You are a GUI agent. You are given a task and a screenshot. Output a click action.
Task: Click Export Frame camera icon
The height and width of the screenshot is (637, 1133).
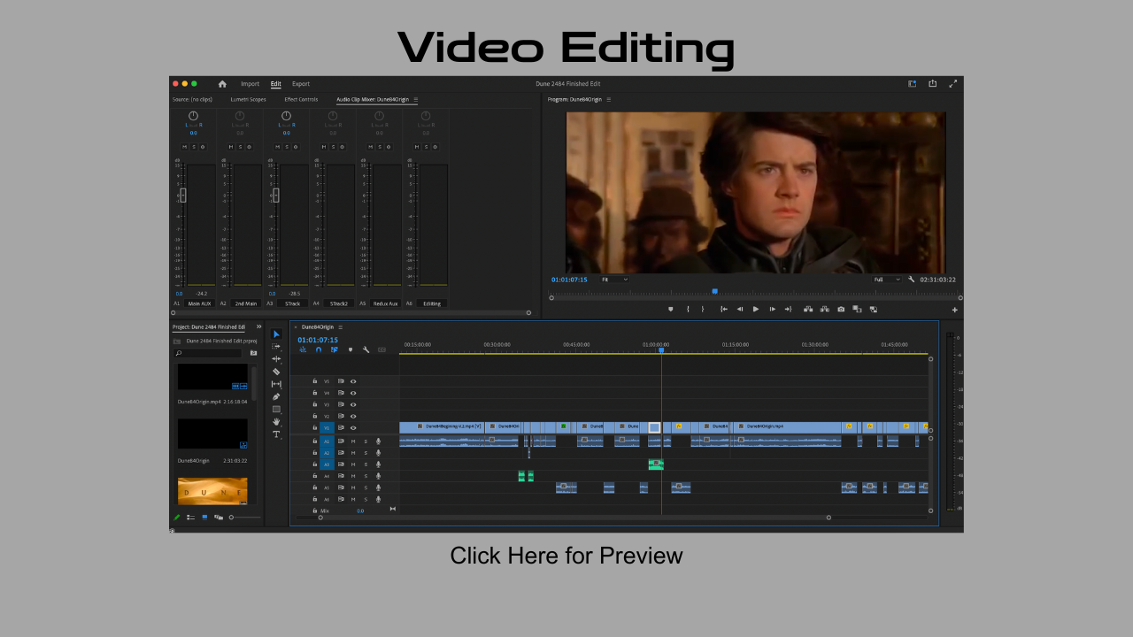841,309
